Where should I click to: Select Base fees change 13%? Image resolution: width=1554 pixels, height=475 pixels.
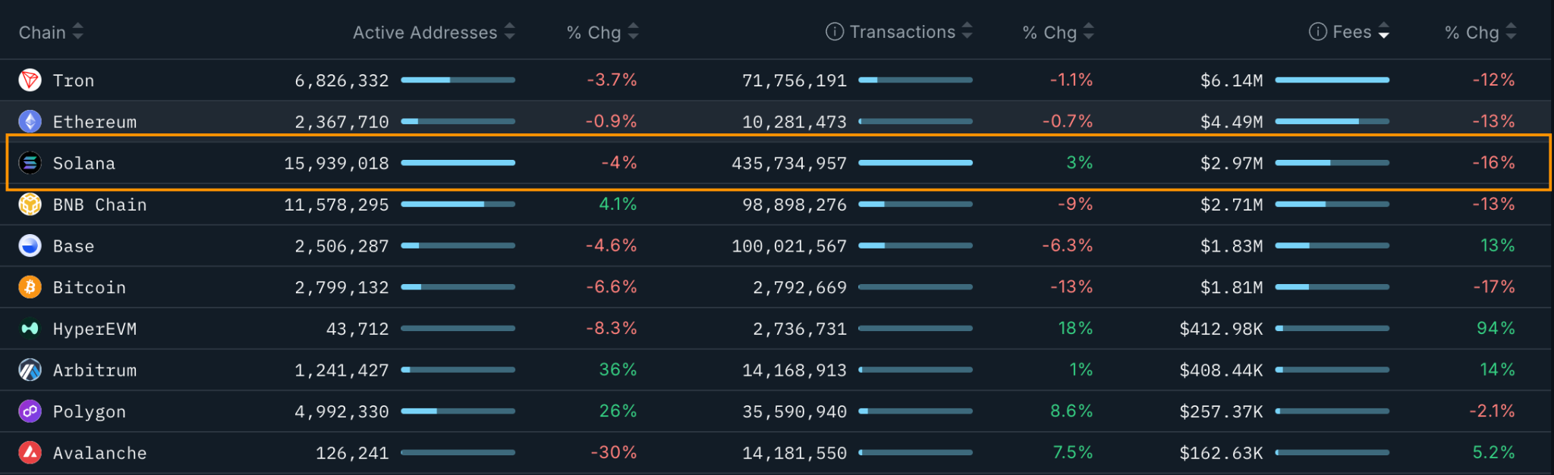pyautogui.click(x=1497, y=245)
